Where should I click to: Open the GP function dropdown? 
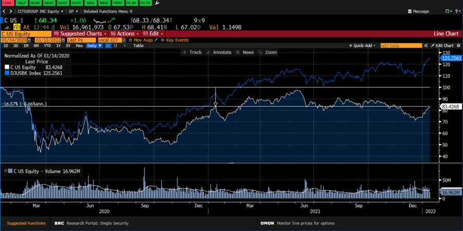[73, 11]
